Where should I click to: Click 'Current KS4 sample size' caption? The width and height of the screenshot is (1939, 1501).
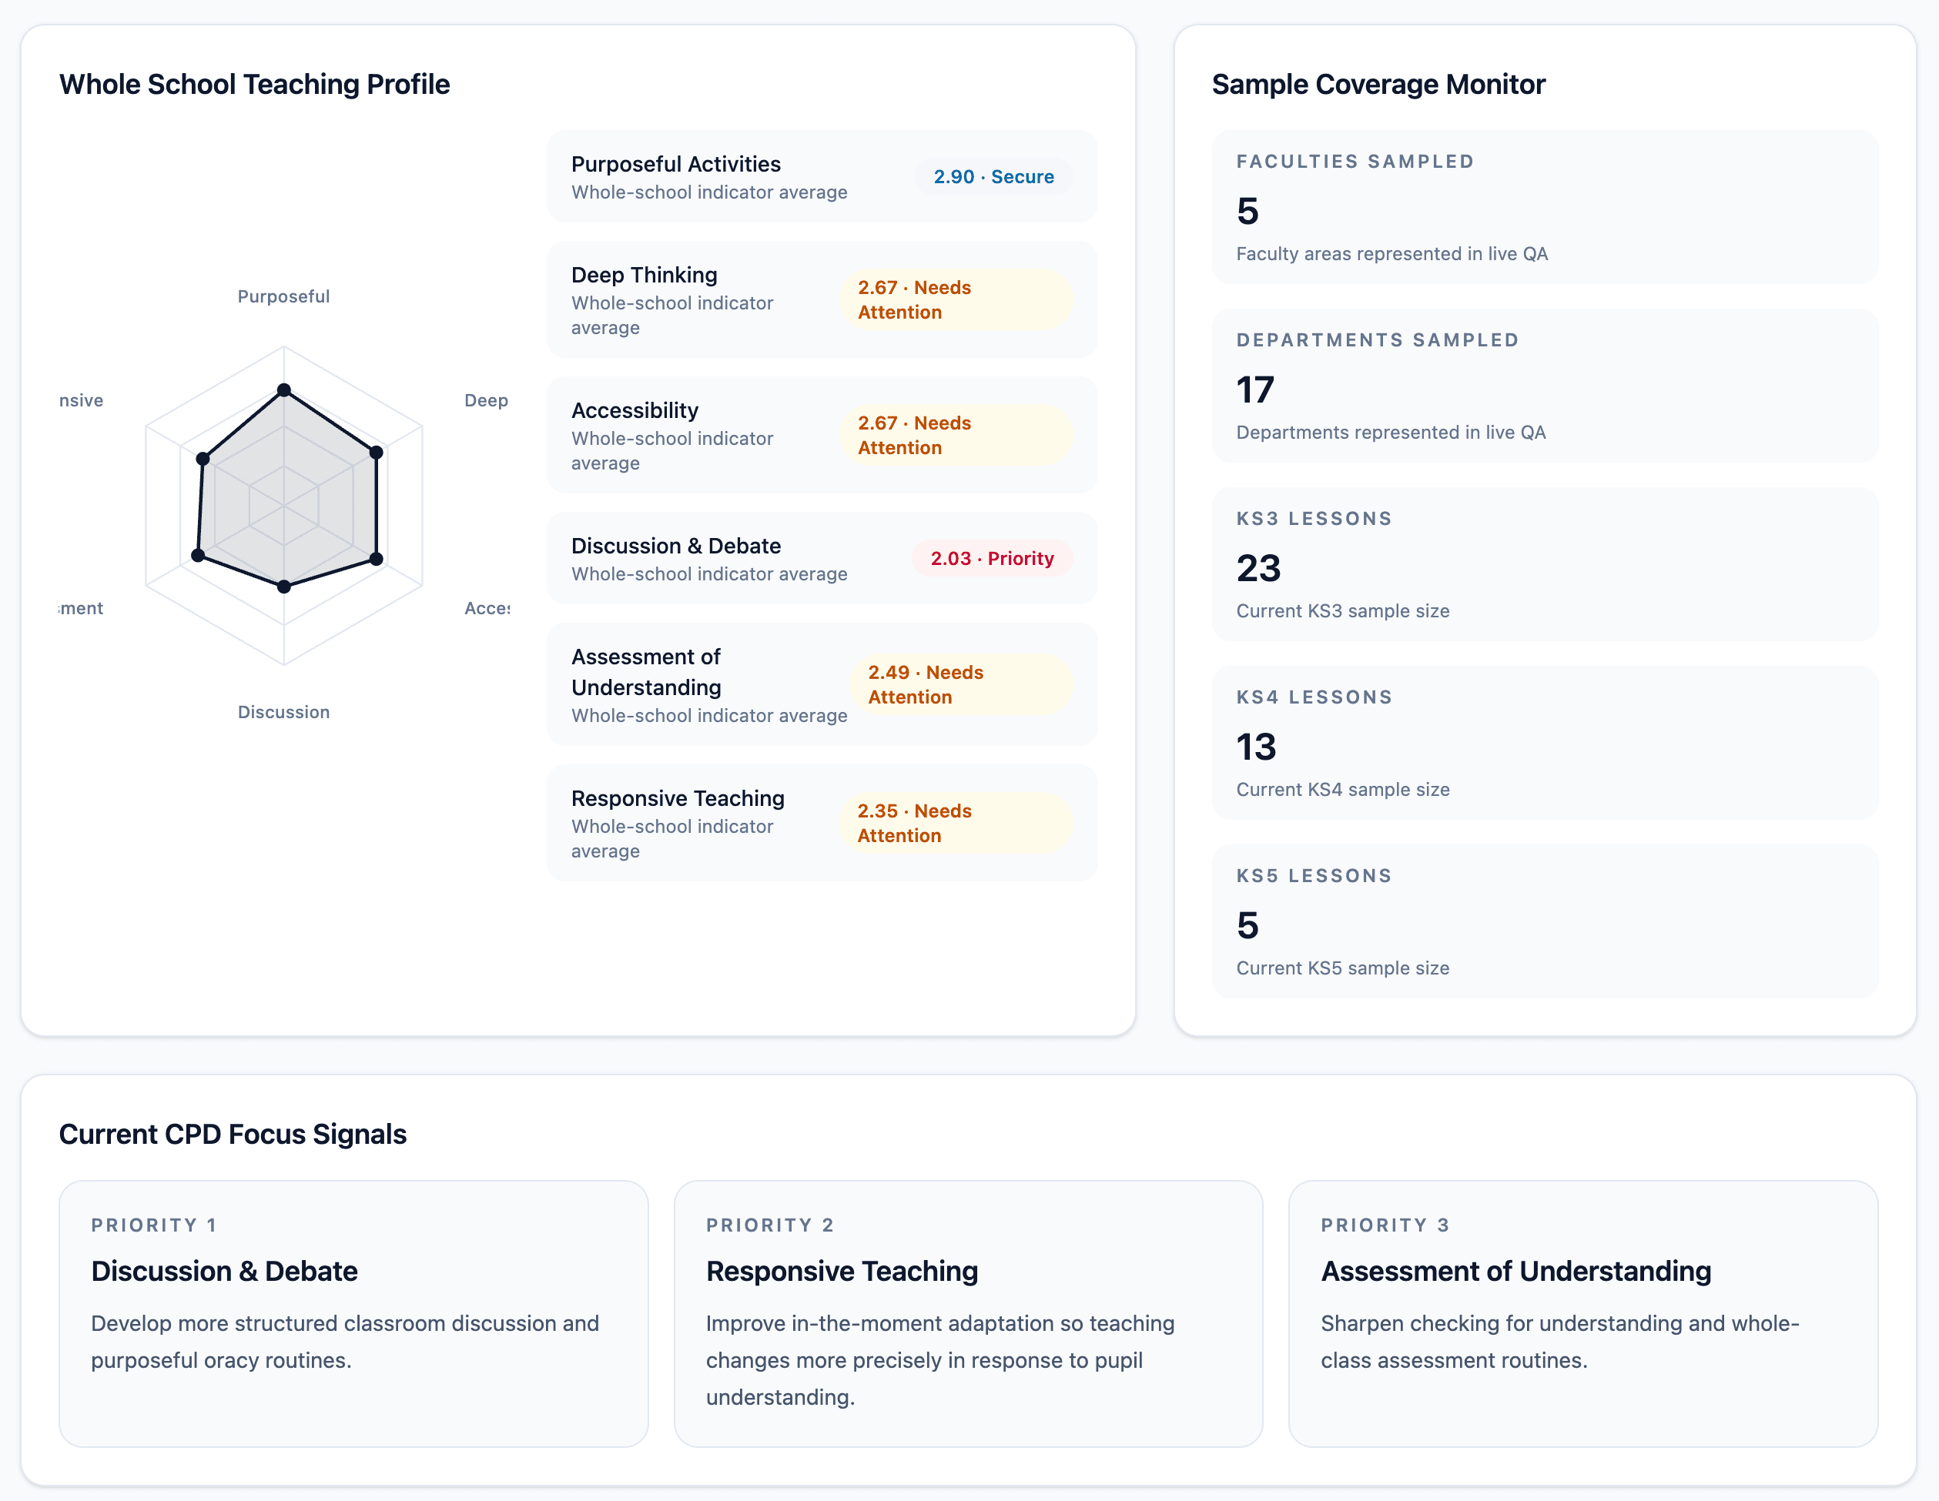[1342, 789]
